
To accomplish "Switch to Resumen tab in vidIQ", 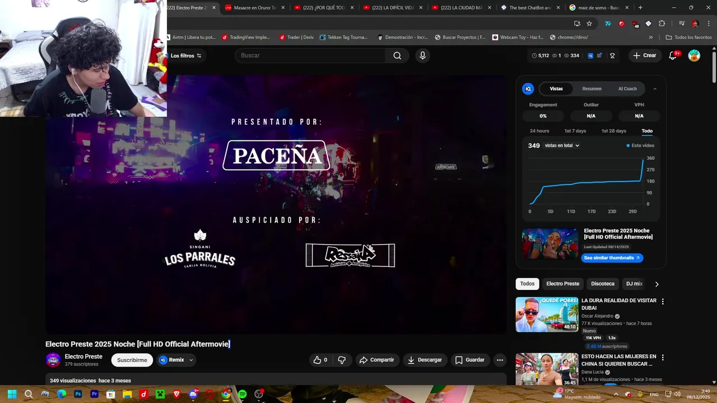I will pyautogui.click(x=592, y=88).
